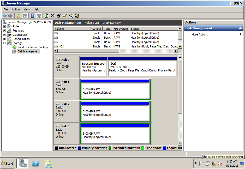Viewport: 245px width, 169px height.
Task: Sort by the Volume column header
Action: (x=72, y=29)
